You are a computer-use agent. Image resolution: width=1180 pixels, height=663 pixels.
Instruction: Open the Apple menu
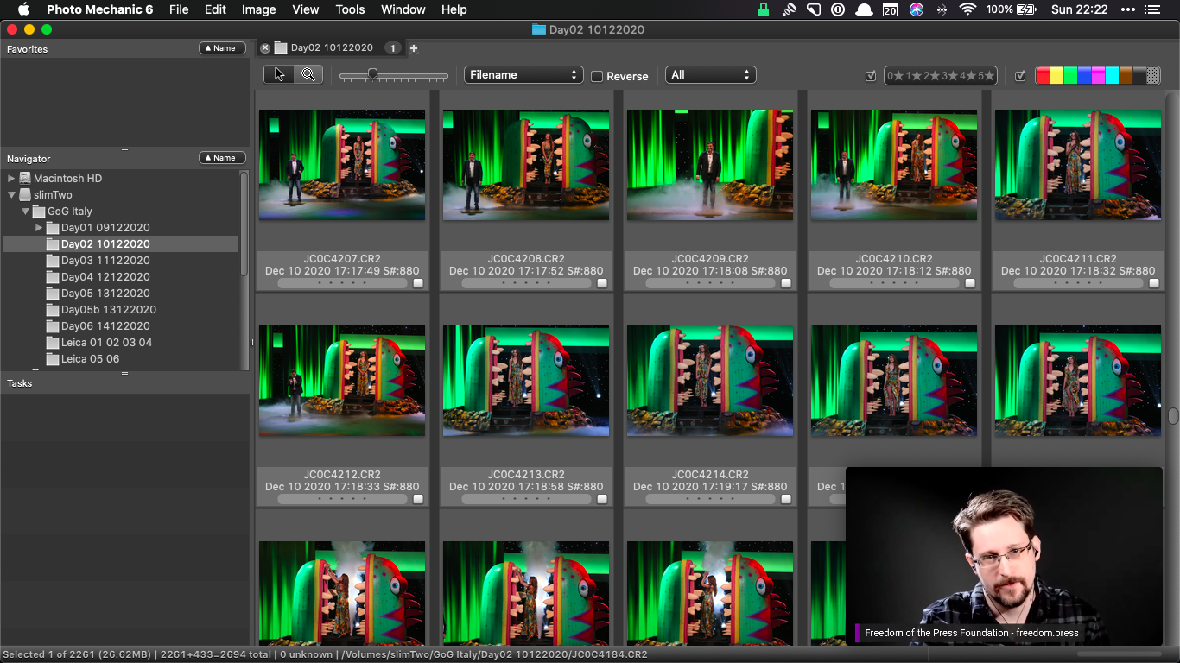[23, 9]
